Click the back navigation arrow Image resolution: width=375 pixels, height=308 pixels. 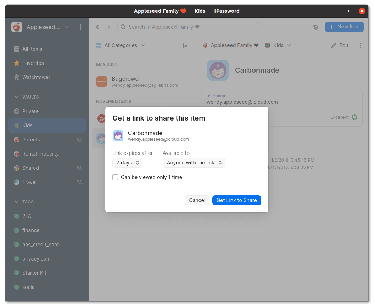click(x=98, y=27)
